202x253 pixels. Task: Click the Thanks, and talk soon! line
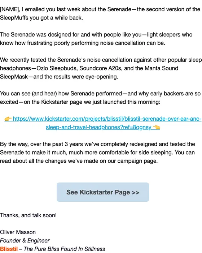coord(28,215)
